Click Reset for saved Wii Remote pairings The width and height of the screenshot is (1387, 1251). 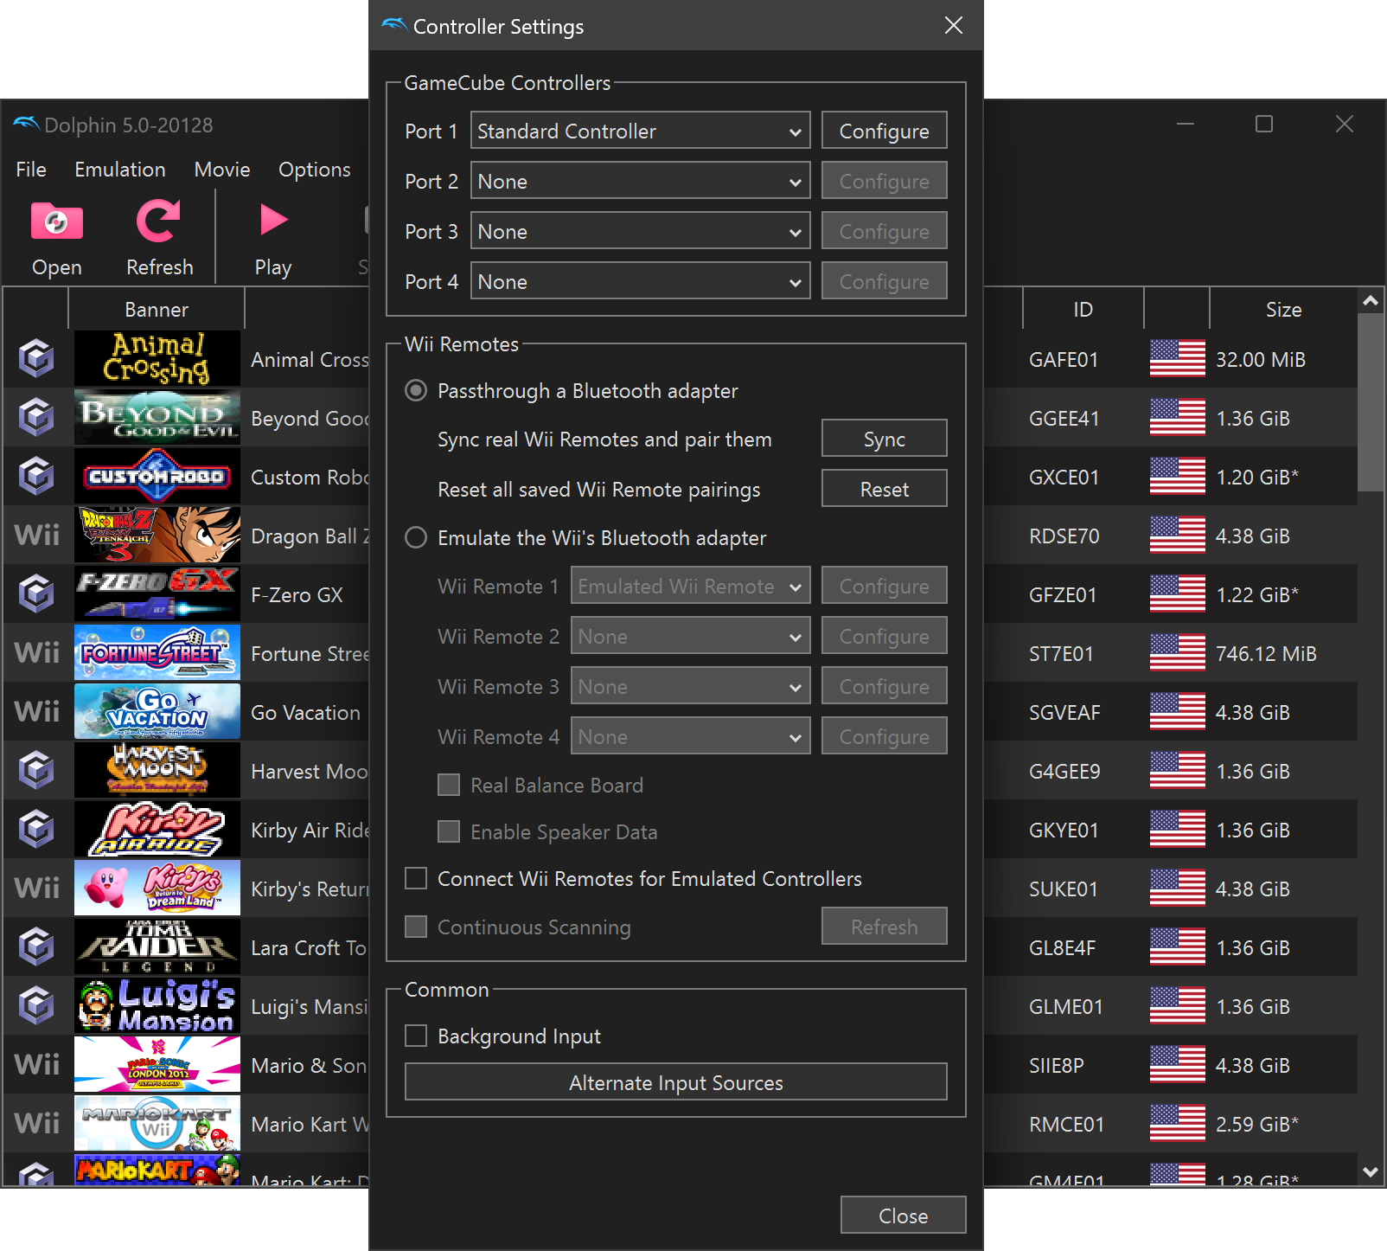tap(884, 489)
